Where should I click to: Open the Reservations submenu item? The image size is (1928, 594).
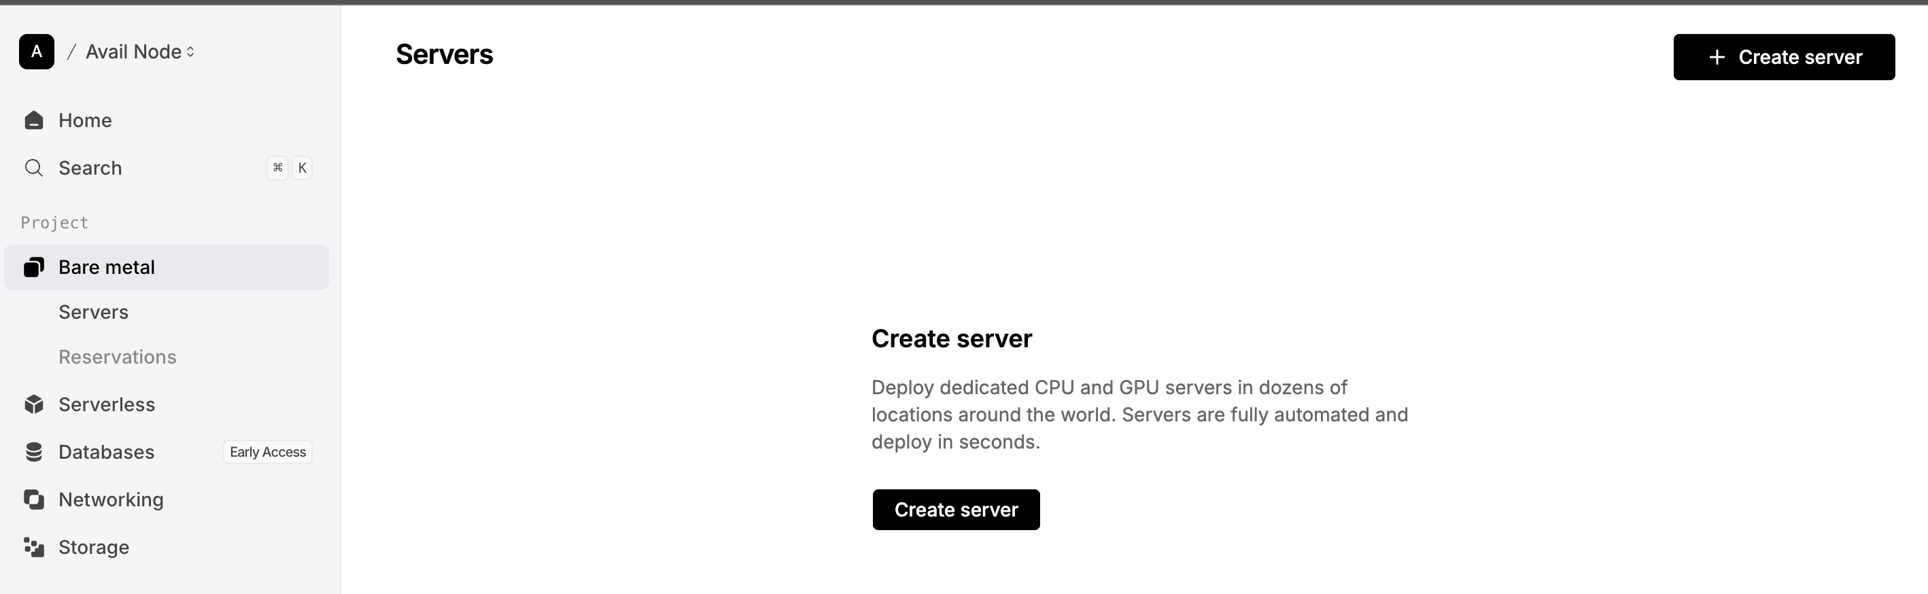tap(118, 357)
